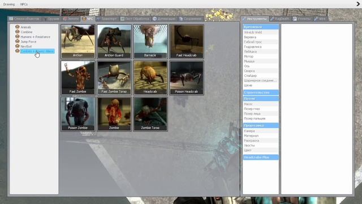Open the Drawing menu
The image size is (362, 204).
[x=9, y=4]
